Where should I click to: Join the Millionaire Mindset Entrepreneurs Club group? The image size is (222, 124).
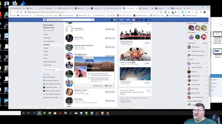[x=147, y=43]
